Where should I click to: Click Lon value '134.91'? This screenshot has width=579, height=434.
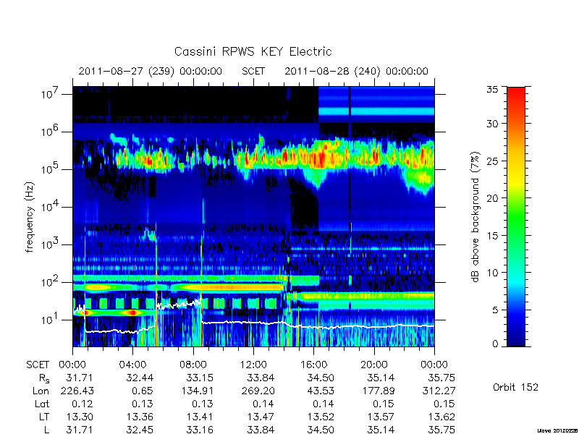[x=197, y=391]
